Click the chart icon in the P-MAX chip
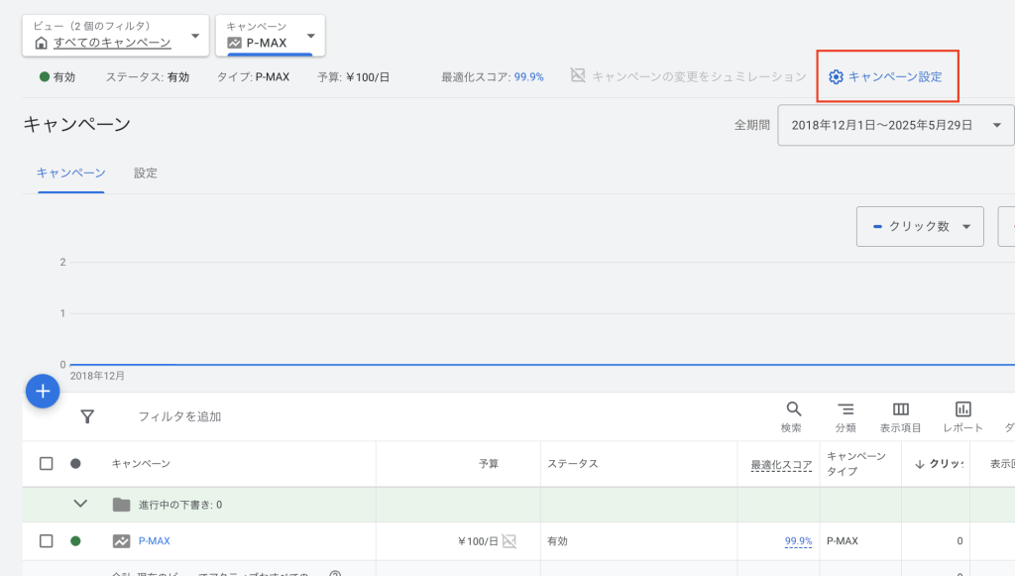 [237, 42]
